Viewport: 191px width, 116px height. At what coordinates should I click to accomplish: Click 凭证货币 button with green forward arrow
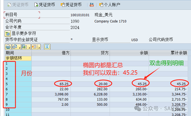[44, 5]
